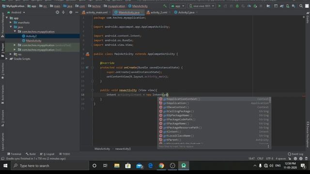The width and height of the screenshot is (310, 174).
Task: Switch to Activity2.java tab
Action: (x=186, y=13)
